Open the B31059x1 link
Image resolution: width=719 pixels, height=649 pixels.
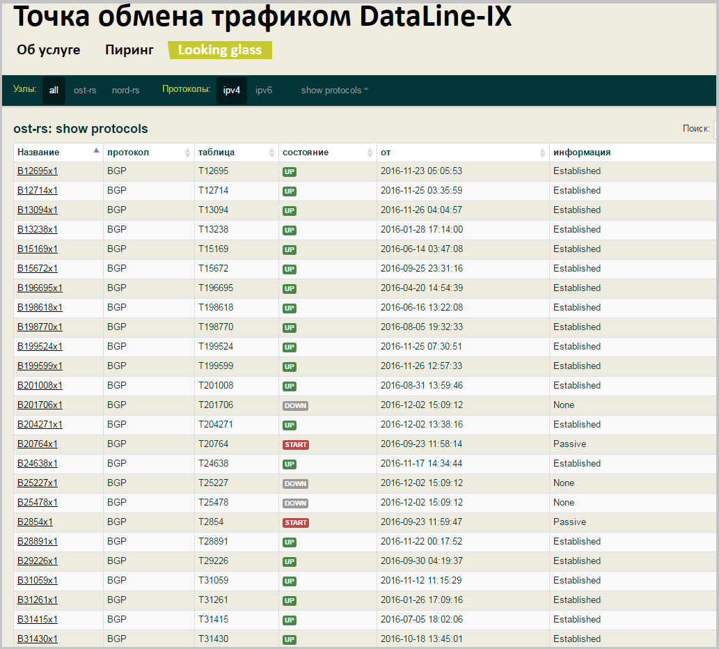coord(38,580)
